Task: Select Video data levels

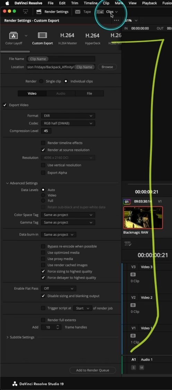Action: click(43, 195)
